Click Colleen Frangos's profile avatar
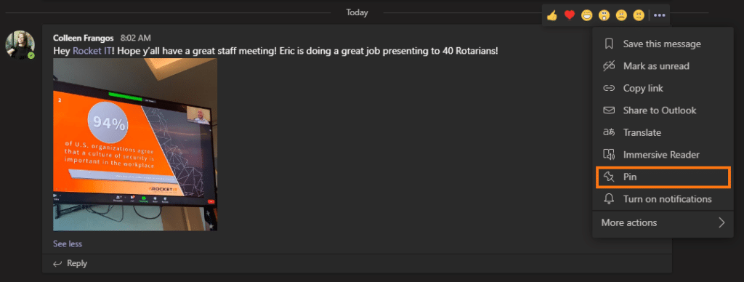Image resolution: width=744 pixels, height=282 pixels. tap(20, 45)
